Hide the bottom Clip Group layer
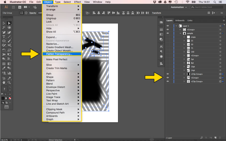The height and width of the screenshot is (141, 226). pos(168,82)
